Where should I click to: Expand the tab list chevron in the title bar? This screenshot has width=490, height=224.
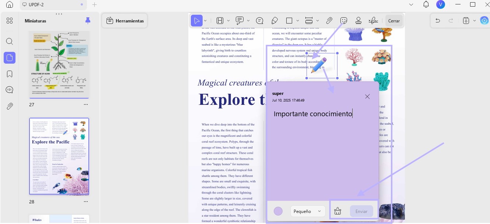[411, 4]
